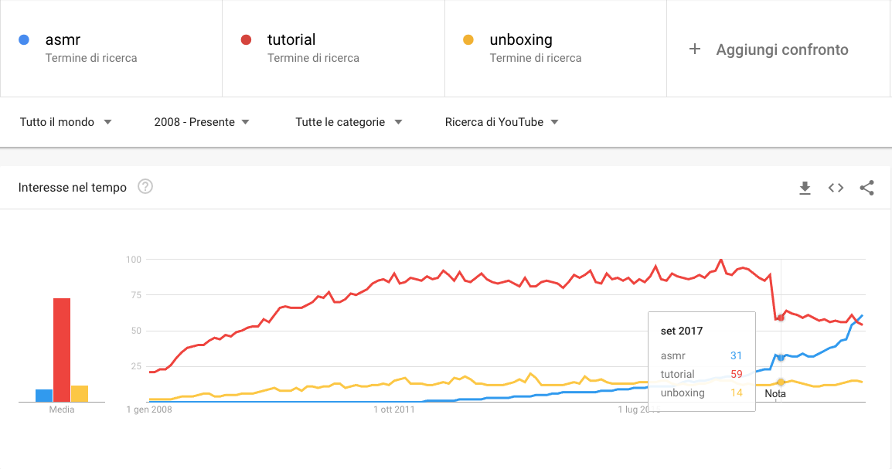
Task: Click Aggiungi confronto to add a term
Action: (782, 49)
